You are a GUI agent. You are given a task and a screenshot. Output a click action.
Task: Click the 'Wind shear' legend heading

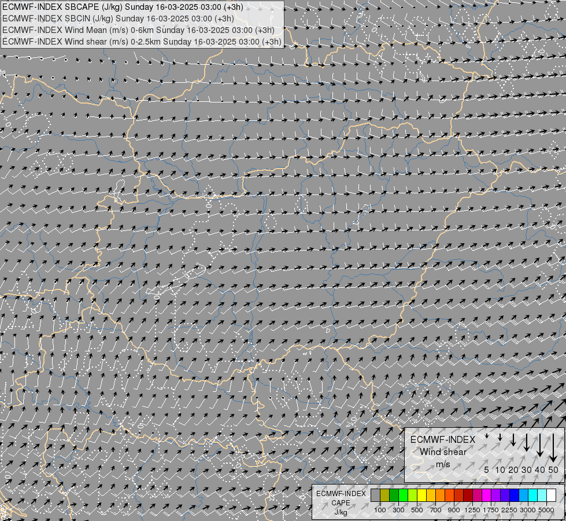(x=443, y=452)
